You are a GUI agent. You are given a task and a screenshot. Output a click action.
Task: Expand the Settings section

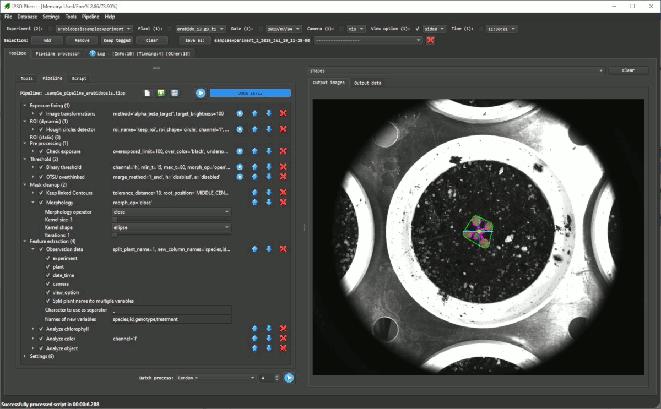25,356
